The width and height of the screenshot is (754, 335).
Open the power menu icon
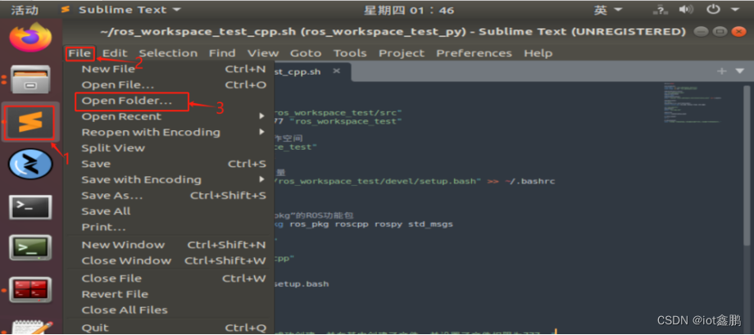(x=713, y=10)
